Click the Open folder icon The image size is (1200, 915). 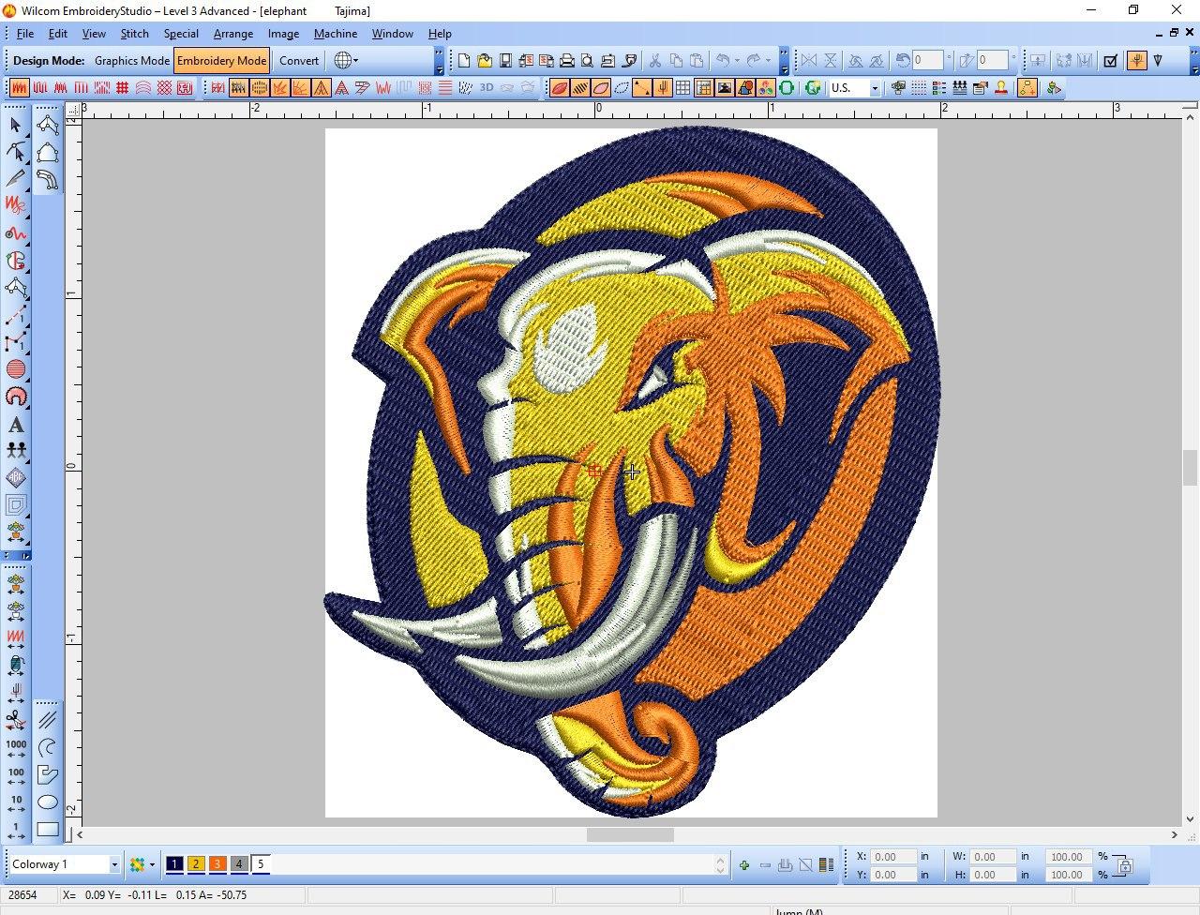(485, 61)
